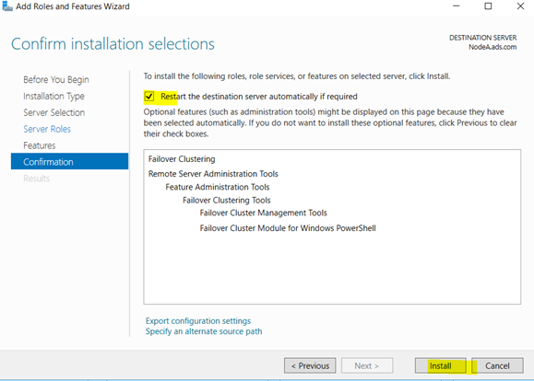The width and height of the screenshot is (534, 381).
Task: Select Failover Clustering Tools entry
Action: [227, 201]
